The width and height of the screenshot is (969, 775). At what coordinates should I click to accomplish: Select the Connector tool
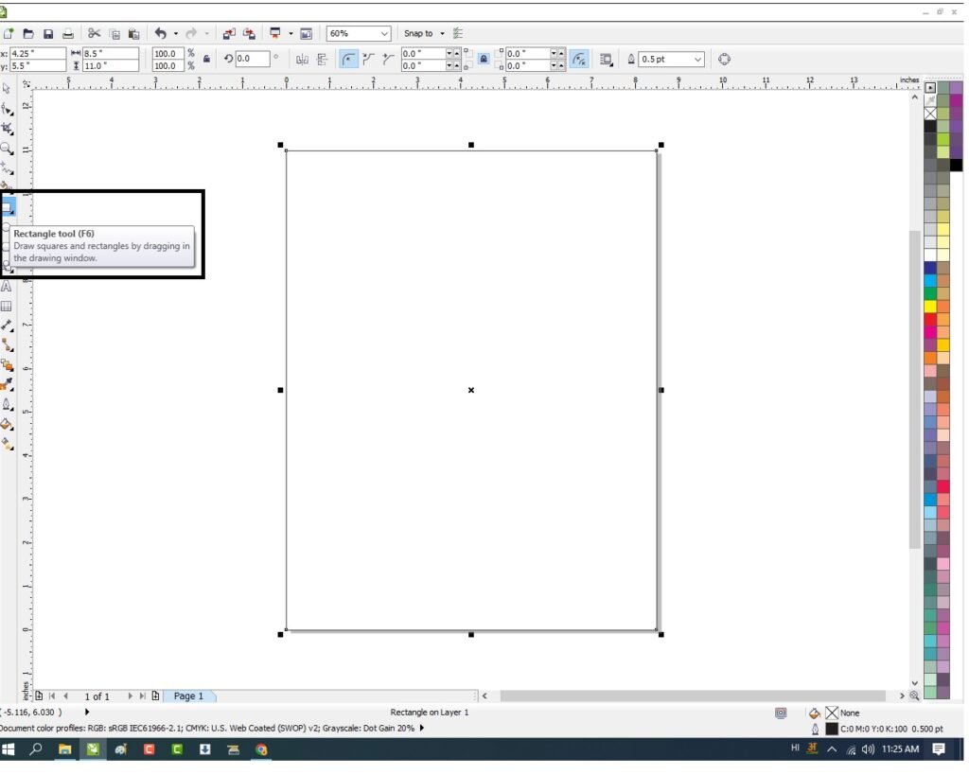[7, 344]
